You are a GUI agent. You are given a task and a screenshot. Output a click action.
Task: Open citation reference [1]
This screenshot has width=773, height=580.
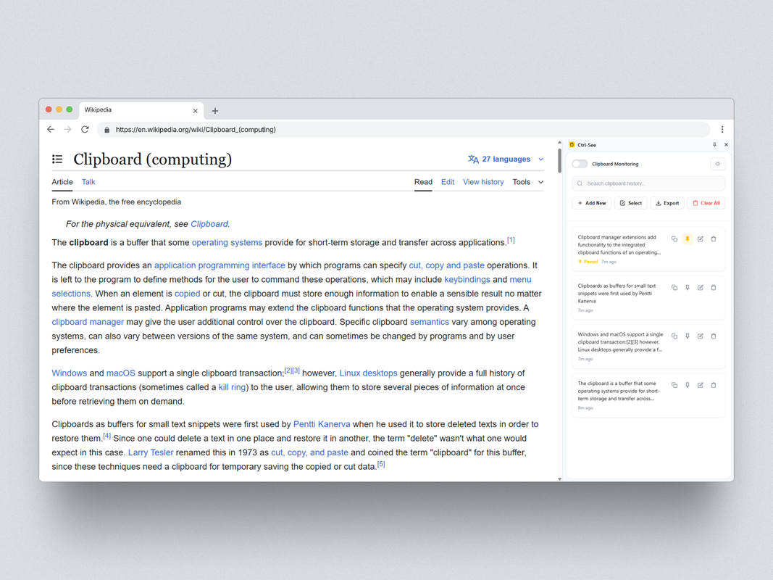point(511,240)
